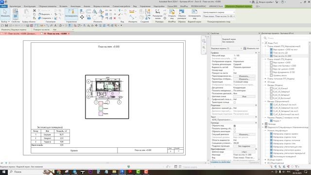This screenshot has width=311, height=175.
Task: Collapse the Графика properties section
Action: pos(256,53)
